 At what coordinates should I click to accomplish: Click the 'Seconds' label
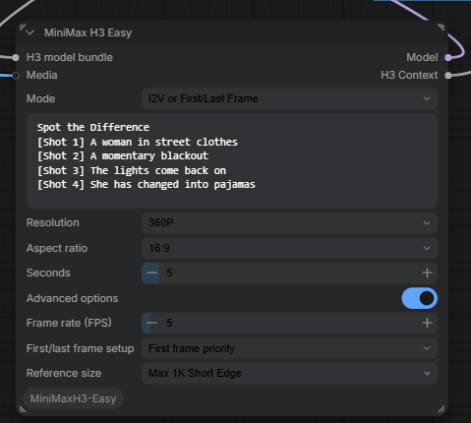click(48, 272)
